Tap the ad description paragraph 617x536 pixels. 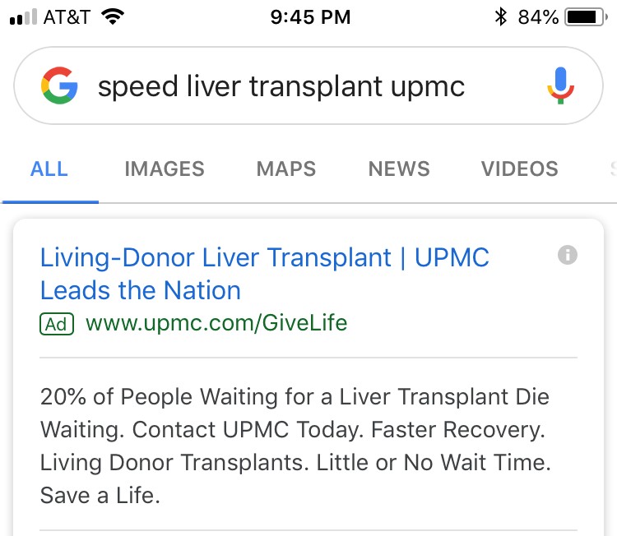(295, 446)
